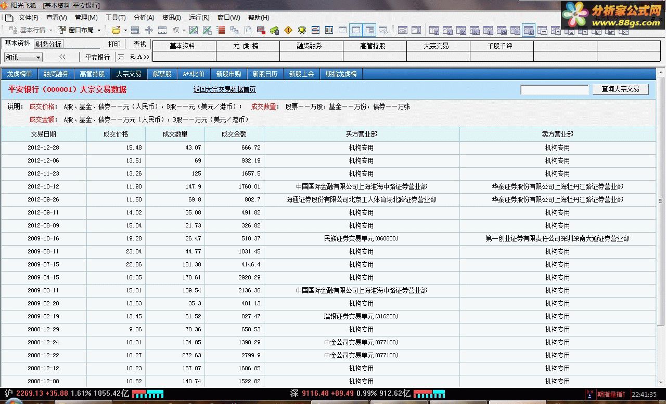Switch to the A+H比价 tab
This screenshot has height=404, width=666.
click(x=194, y=74)
